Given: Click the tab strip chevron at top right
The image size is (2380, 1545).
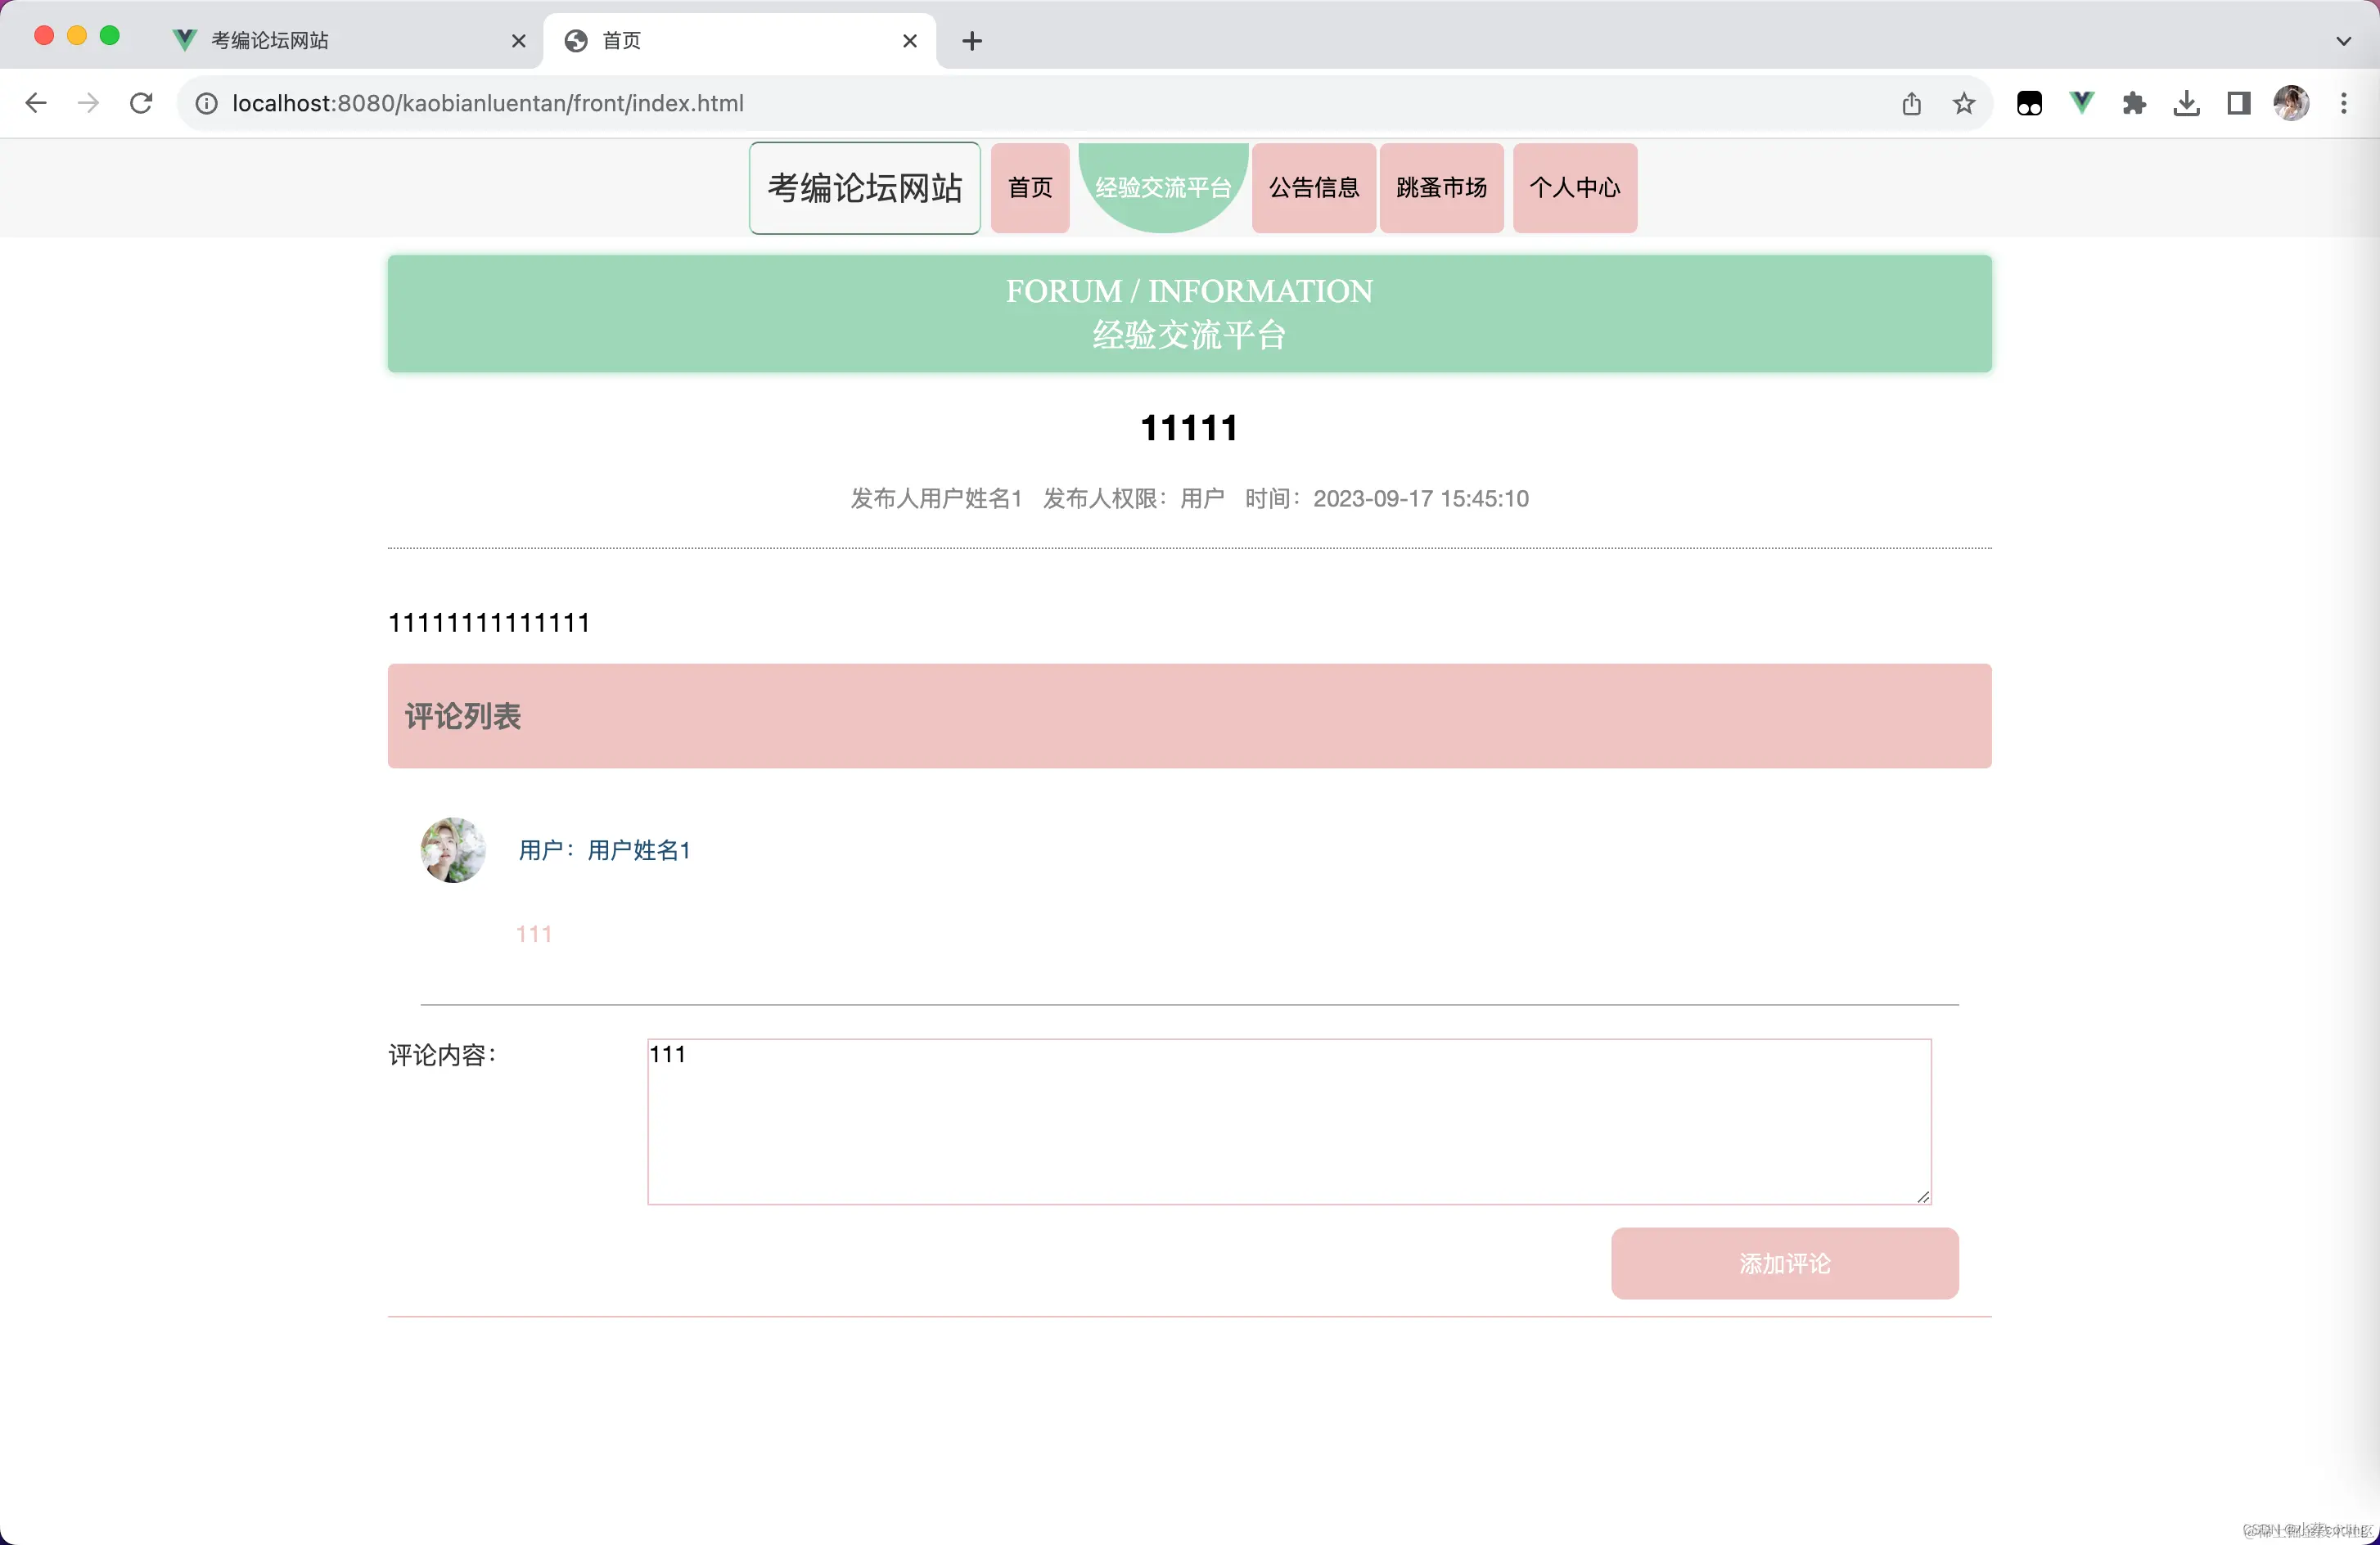Looking at the screenshot, I should 2342,41.
